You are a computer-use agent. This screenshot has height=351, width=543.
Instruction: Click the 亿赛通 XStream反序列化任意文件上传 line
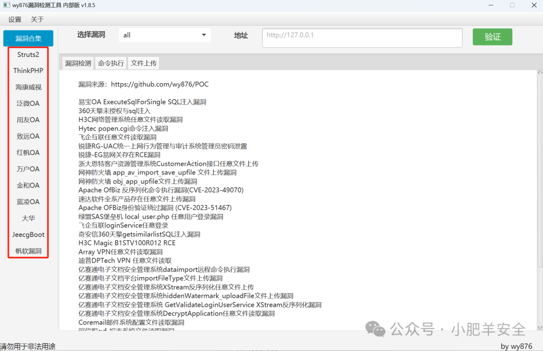click(166, 287)
